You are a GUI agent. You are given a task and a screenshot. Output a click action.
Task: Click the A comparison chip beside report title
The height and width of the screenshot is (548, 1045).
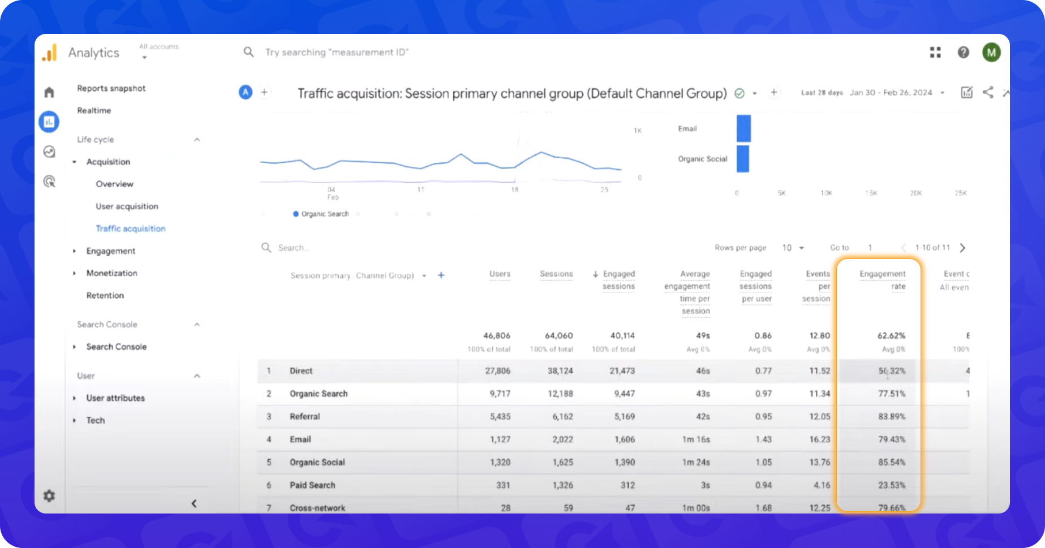click(245, 92)
